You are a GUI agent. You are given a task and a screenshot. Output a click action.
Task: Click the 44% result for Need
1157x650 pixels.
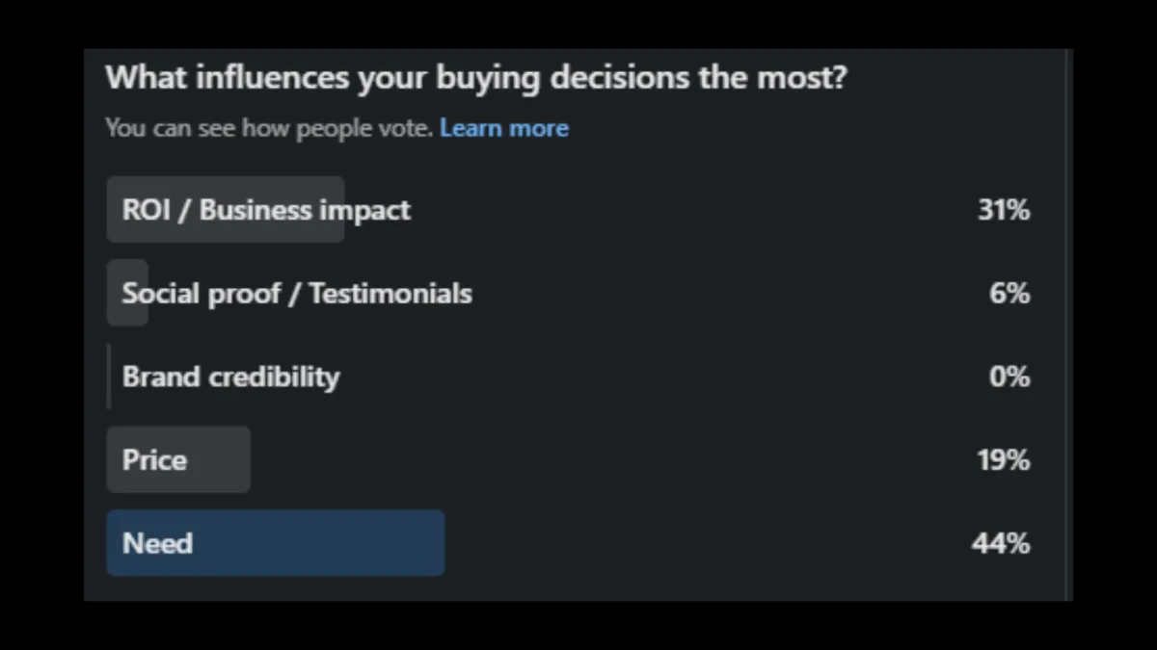pyautogui.click(x=1001, y=543)
